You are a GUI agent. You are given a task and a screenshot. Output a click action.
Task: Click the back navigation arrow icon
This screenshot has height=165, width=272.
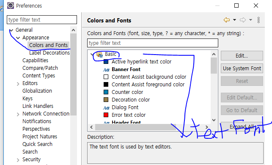click(x=227, y=20)
